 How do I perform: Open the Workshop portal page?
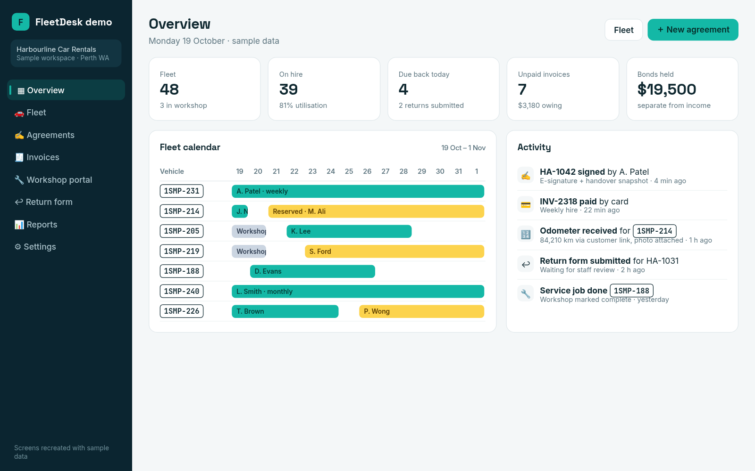click(x=66, y=180)
